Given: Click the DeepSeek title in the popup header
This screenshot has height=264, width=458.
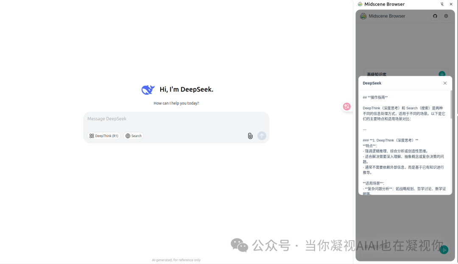Looking at the screenshot, I should 372,83.
